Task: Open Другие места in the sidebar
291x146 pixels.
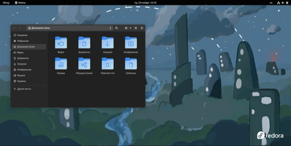Action: point(29,89)
